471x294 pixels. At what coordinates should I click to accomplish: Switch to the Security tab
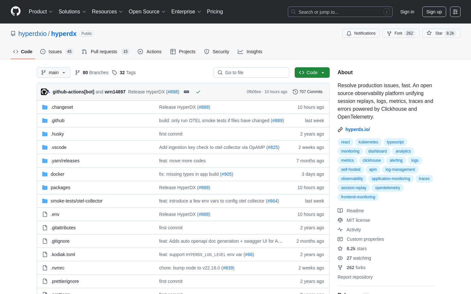(217, 52)
